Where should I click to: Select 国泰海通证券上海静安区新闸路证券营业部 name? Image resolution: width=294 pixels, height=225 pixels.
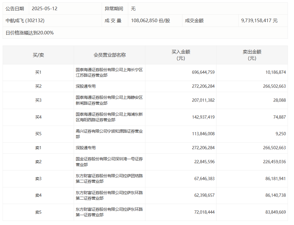(109, 100)
